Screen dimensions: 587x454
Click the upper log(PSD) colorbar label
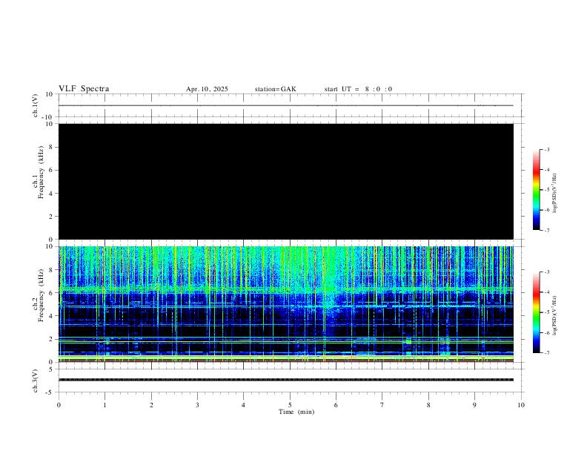554,193
